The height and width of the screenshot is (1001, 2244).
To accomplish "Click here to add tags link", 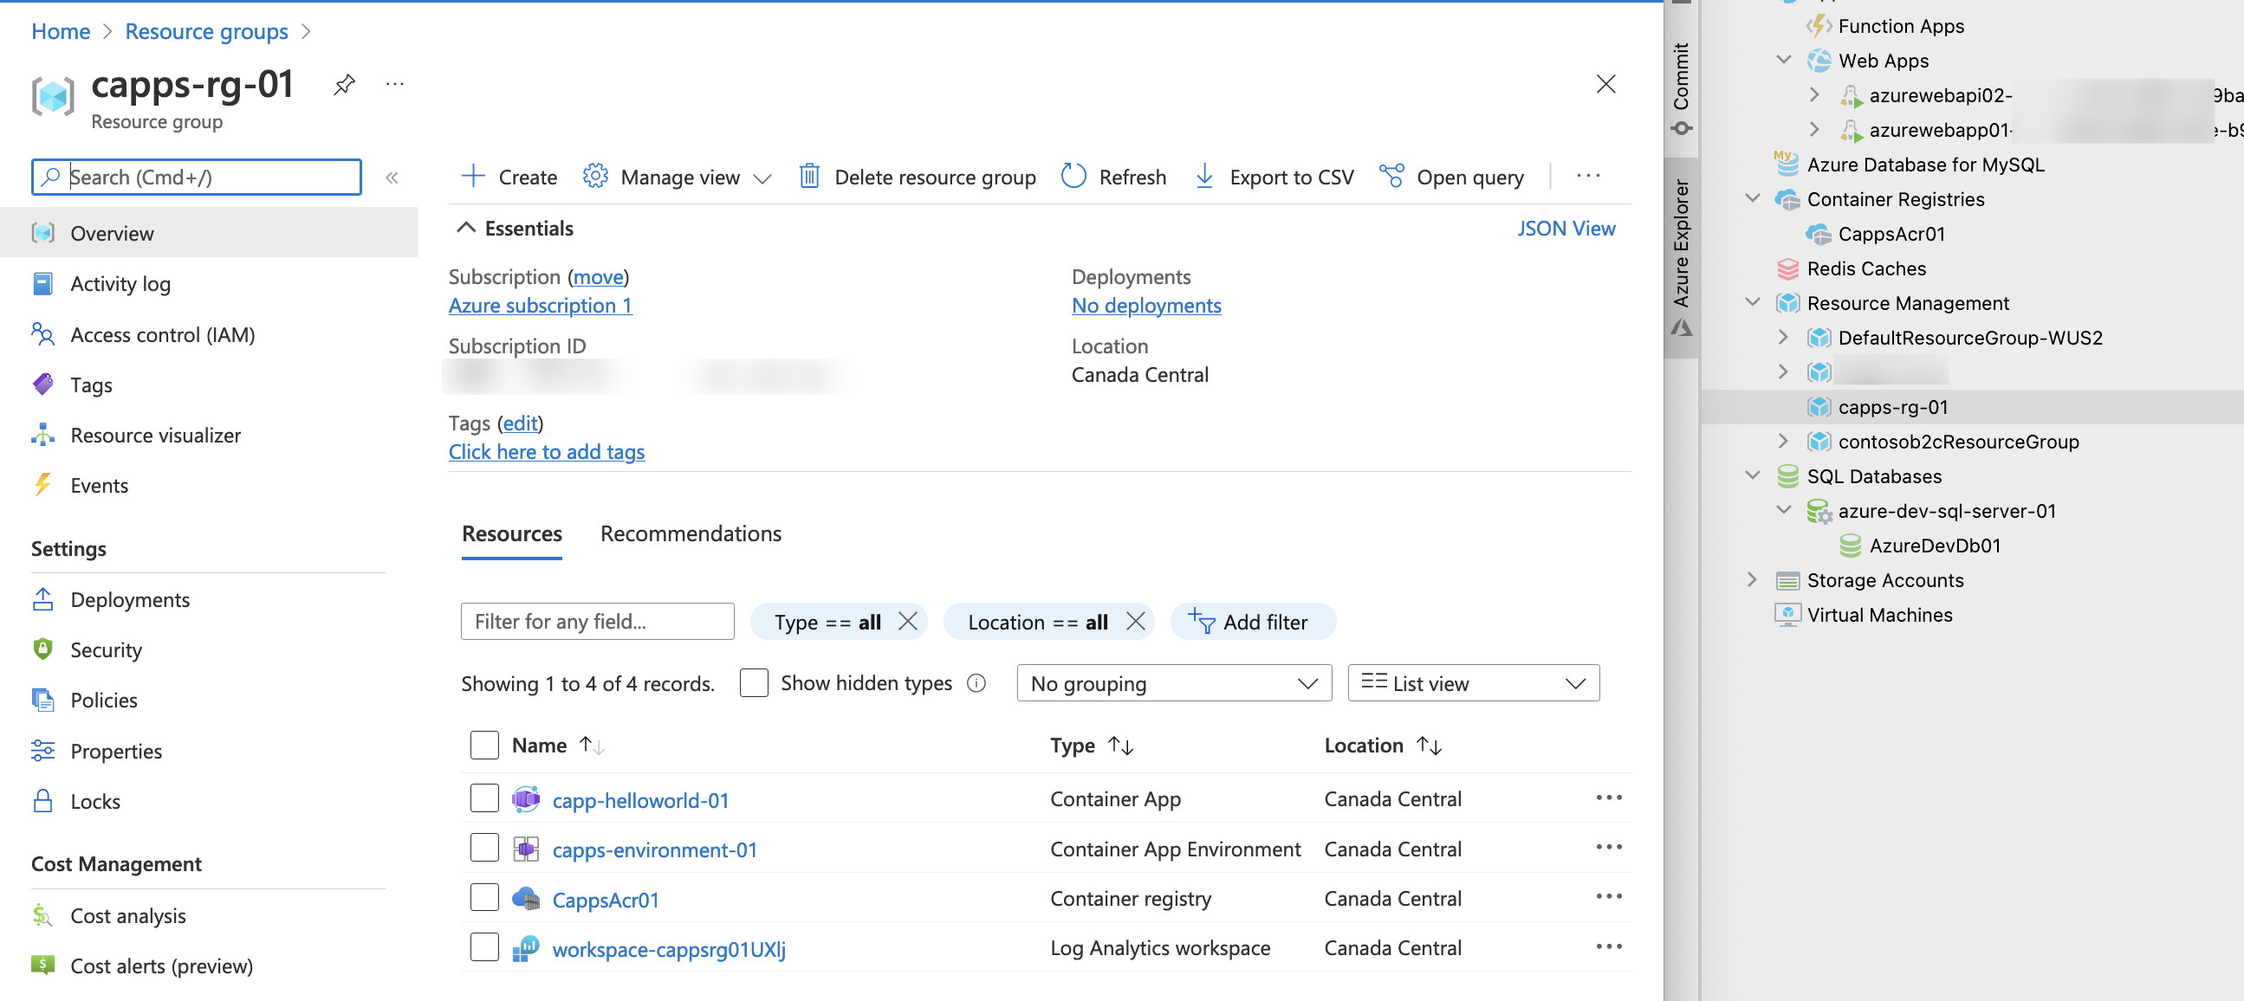I will pyautogui.click(x=546, y=452).
